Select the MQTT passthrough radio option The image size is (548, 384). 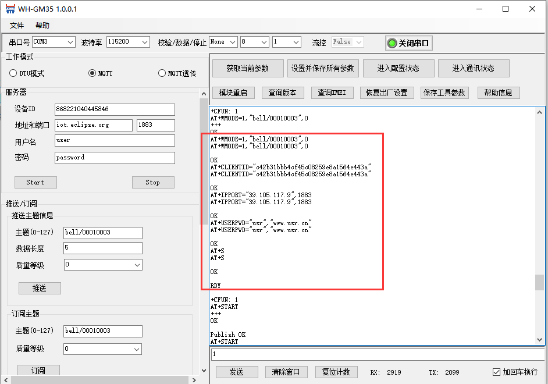162,73
